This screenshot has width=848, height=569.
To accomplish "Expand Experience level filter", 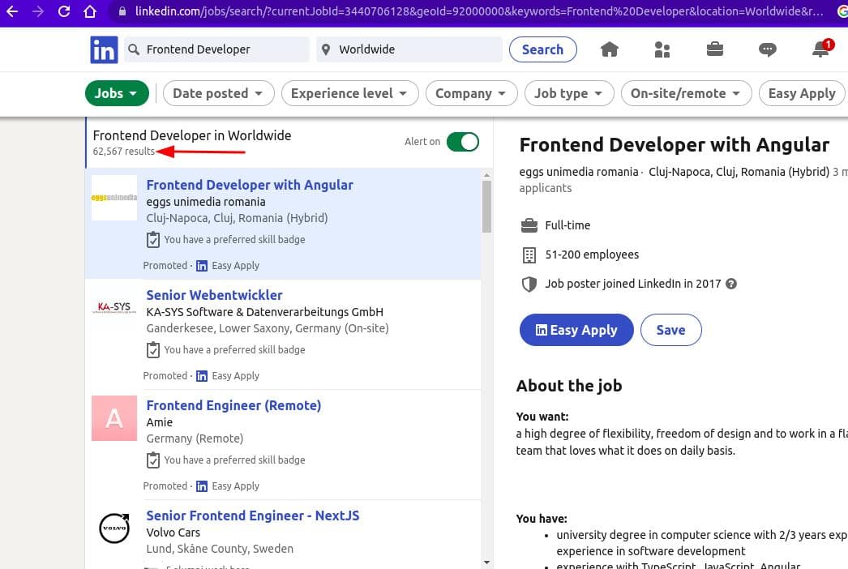I will coord(350,93).
